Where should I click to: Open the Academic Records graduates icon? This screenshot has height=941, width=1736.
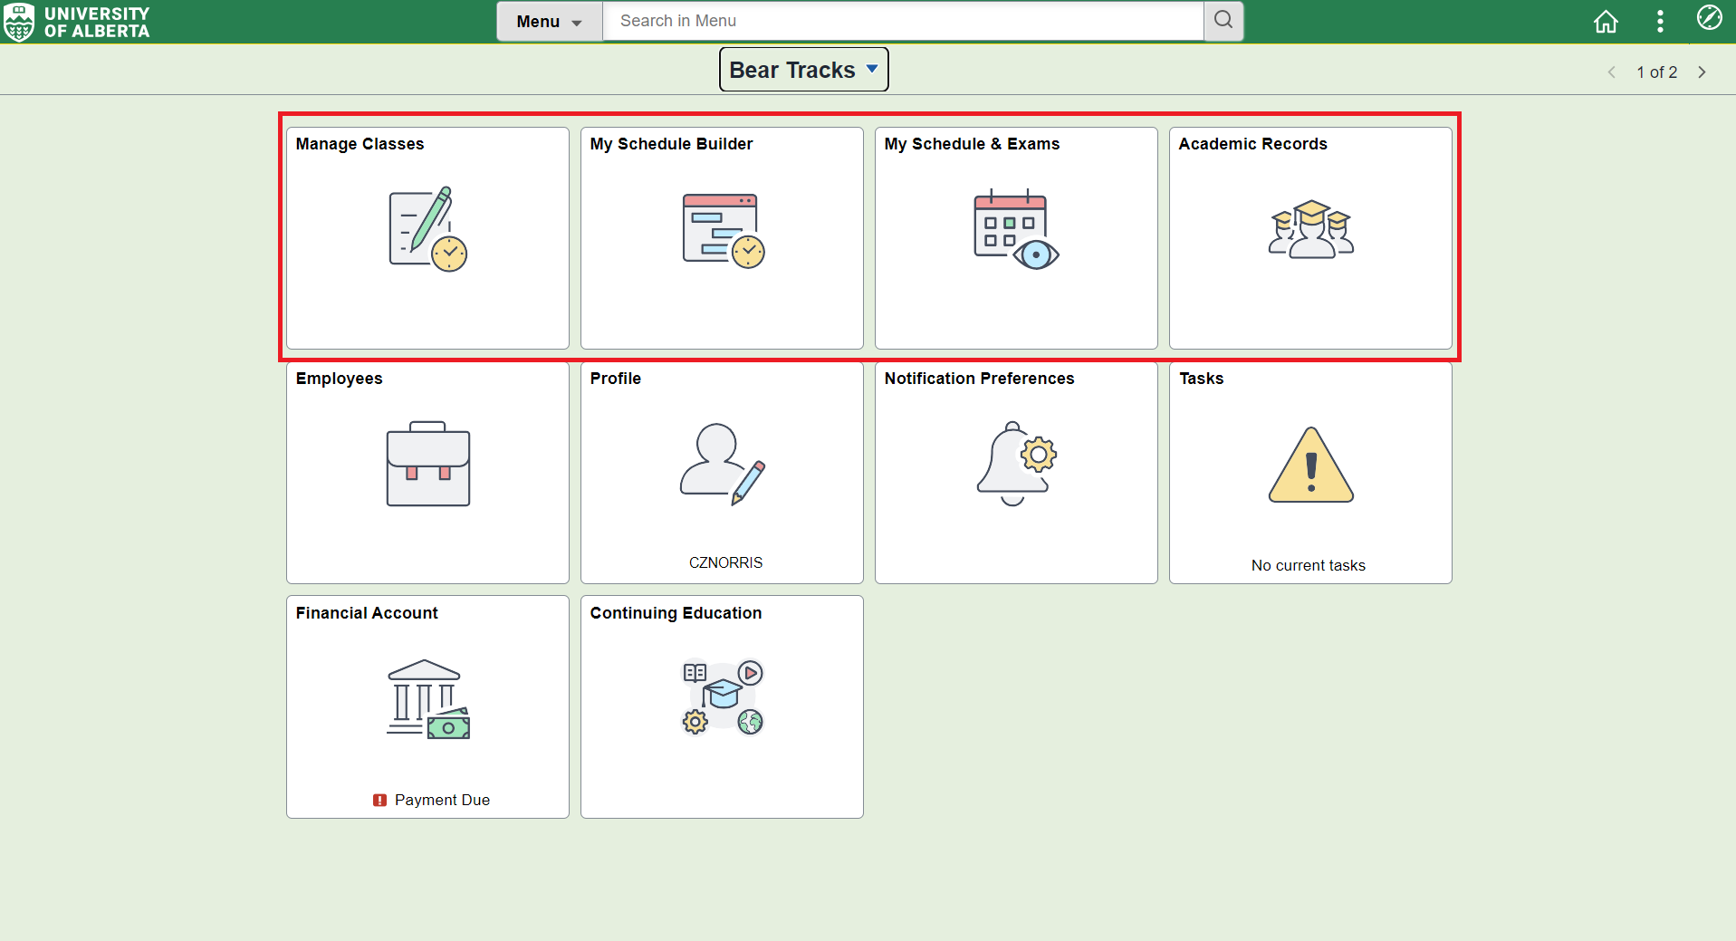[1311, 229]
